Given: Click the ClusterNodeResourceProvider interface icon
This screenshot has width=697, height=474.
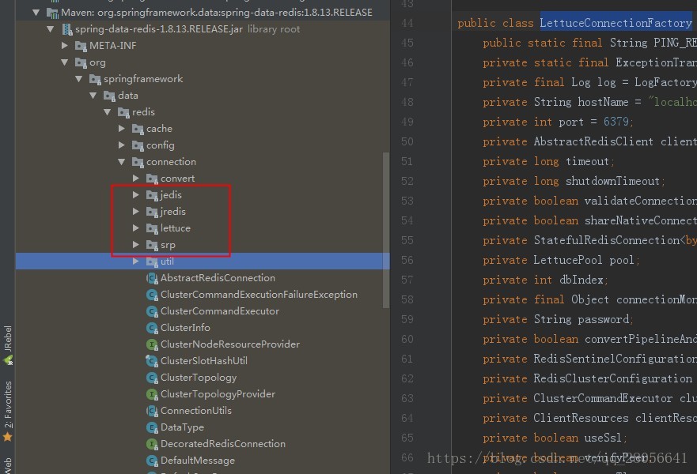Looking at the screenshot, I should 152,344.
